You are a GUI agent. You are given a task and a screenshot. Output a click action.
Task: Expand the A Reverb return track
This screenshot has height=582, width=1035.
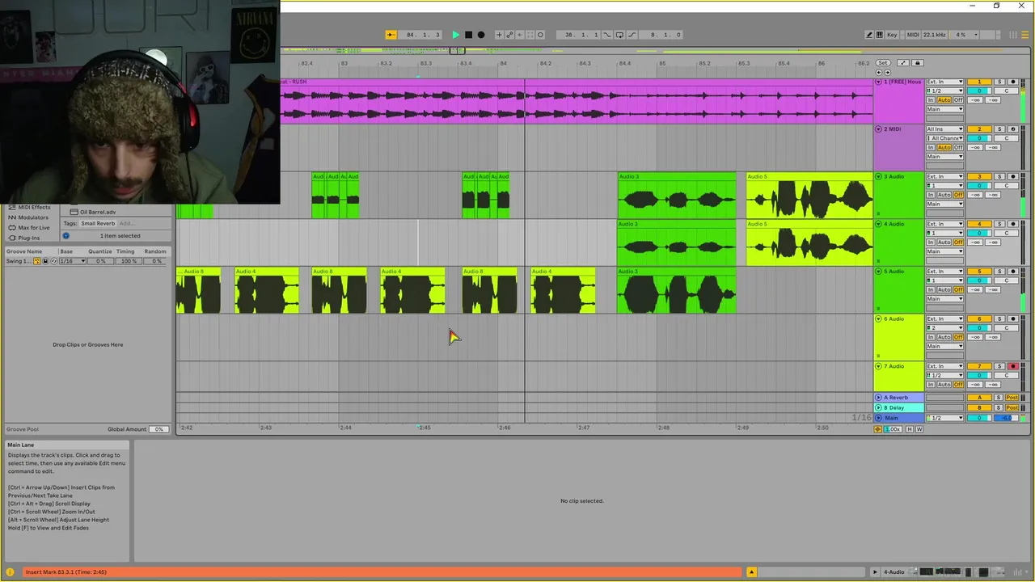[x=879, y=398]
